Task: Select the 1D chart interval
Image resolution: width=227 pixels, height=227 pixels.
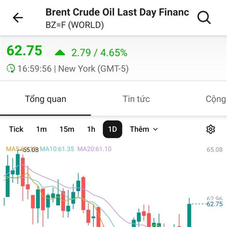Action: [112, 129]
